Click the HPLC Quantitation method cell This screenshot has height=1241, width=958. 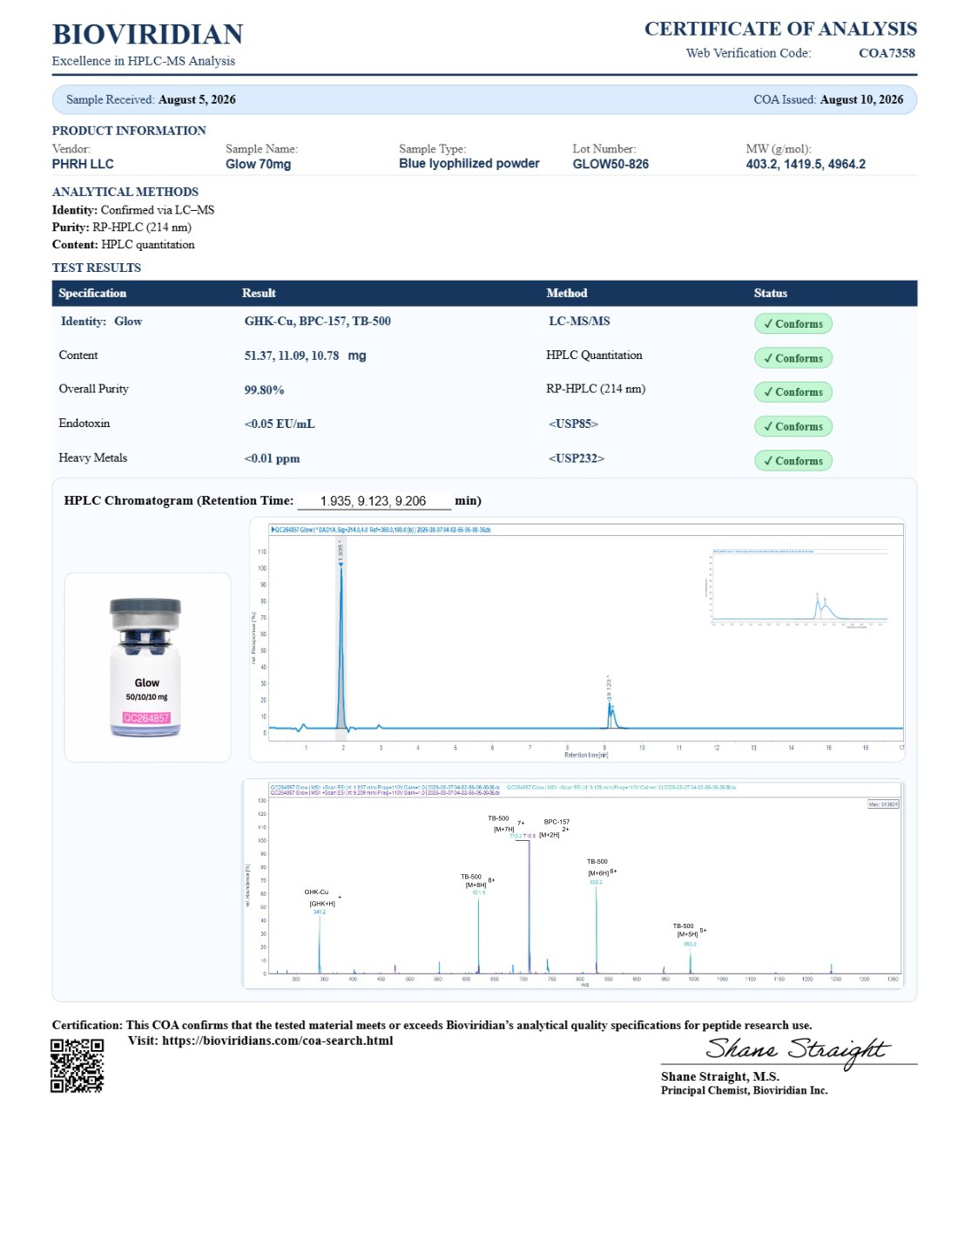pos(594,355)
